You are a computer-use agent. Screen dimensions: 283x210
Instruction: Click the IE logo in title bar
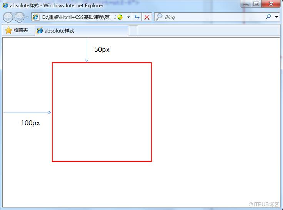click(x=5, y=5)
